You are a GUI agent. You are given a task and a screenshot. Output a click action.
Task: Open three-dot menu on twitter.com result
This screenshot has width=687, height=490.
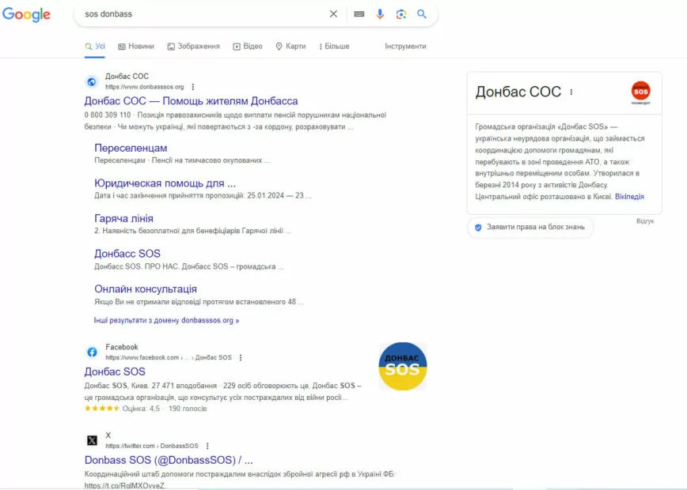[x=207, y=446]
